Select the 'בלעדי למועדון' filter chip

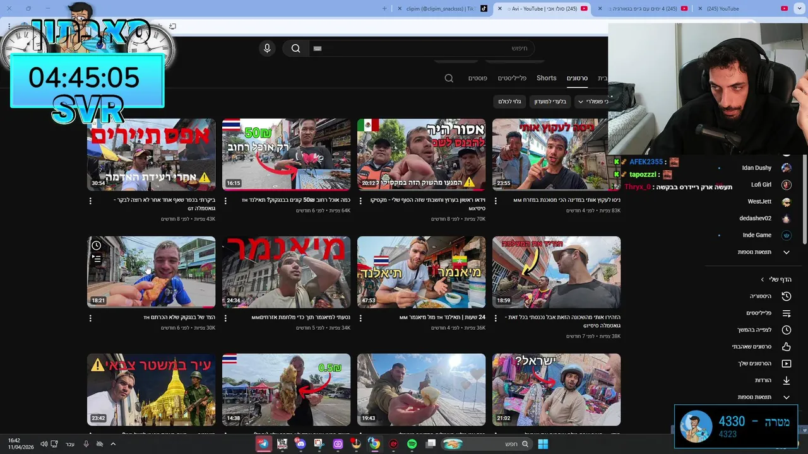550,102
